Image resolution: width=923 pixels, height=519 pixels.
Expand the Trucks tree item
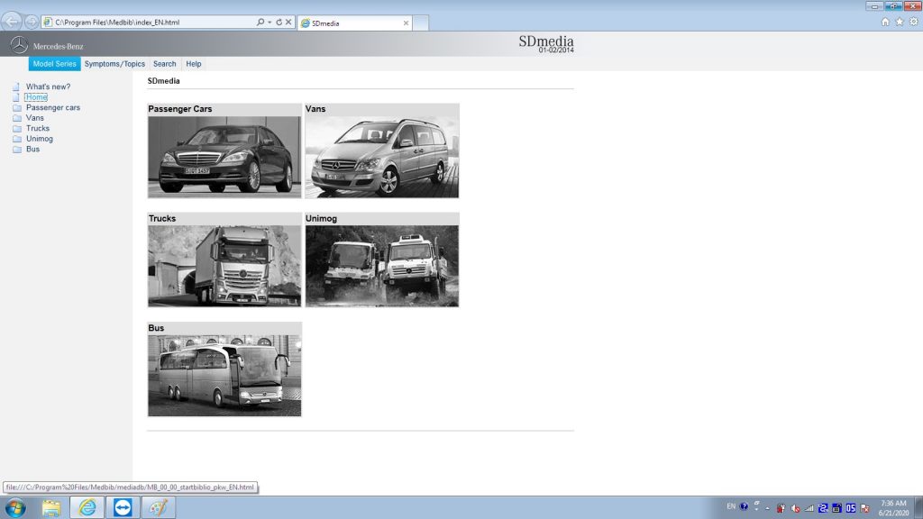38,128
